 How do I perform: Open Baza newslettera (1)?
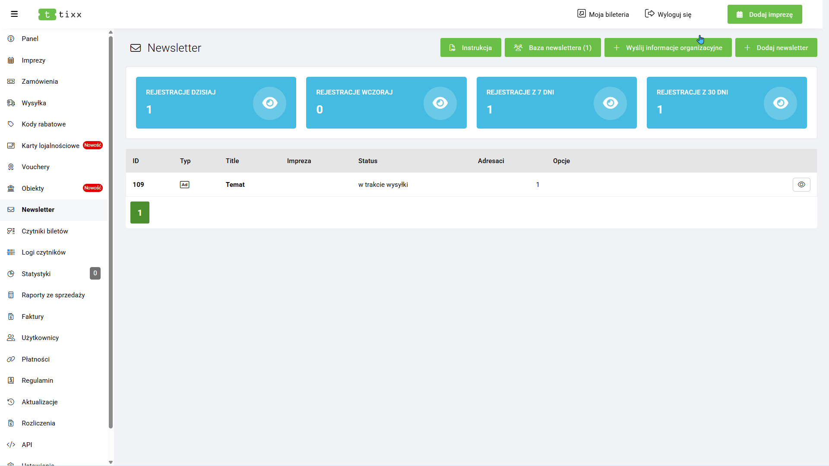(552, 47)
